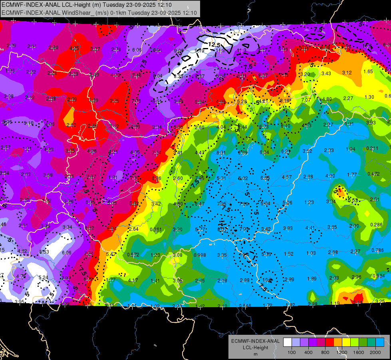Pick the bright blue legend swatch
Screen dimensions: 391x360
(x=380, y=342)
